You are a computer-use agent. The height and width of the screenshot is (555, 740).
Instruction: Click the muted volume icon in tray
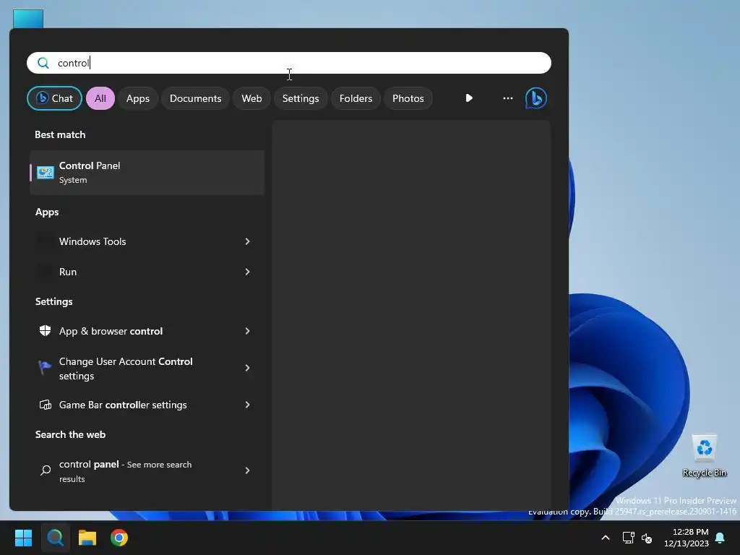coord(647,538)
